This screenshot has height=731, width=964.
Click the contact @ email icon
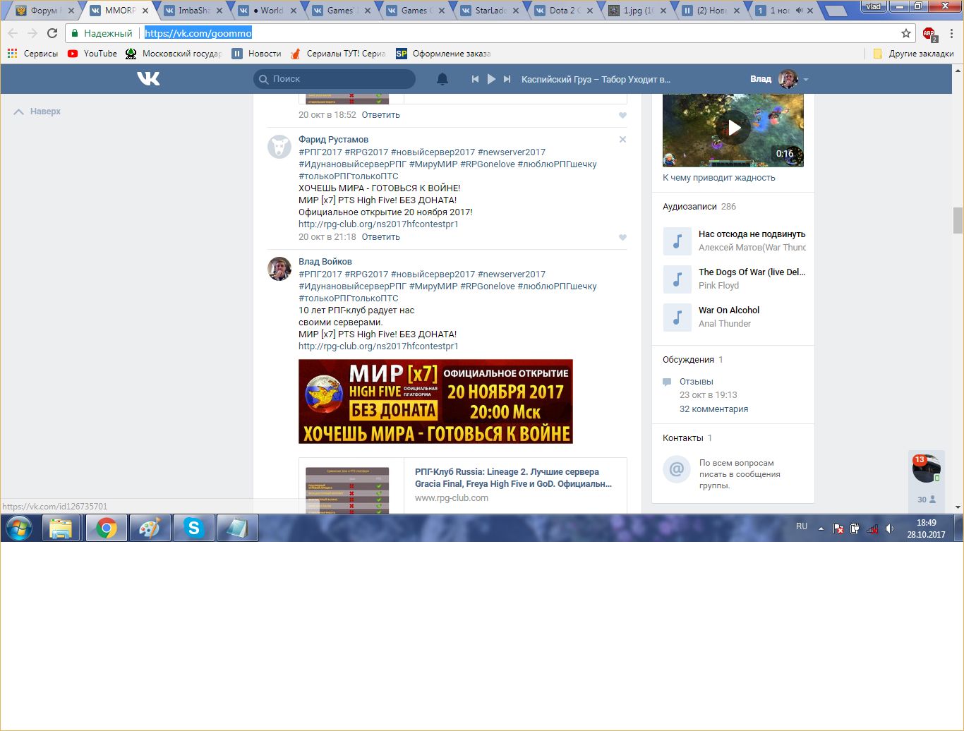pos(677,469)
